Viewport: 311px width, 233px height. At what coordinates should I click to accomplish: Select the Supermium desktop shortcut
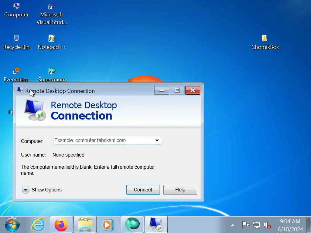(52, 75)
